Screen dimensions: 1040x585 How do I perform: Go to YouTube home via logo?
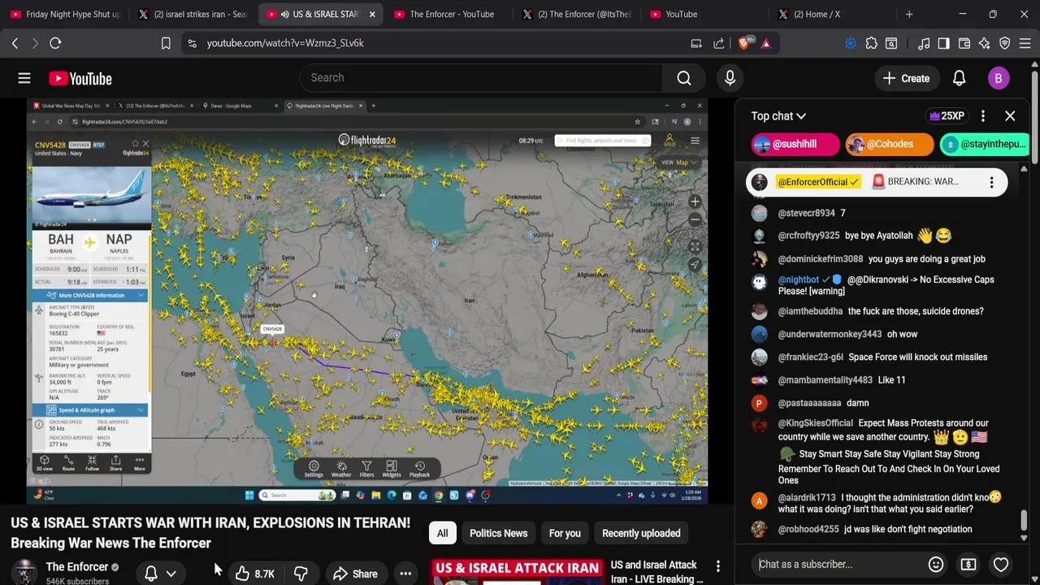[80, 78]
